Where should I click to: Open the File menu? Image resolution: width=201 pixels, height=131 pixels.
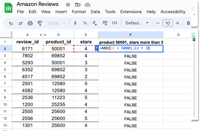pos(20,12)
